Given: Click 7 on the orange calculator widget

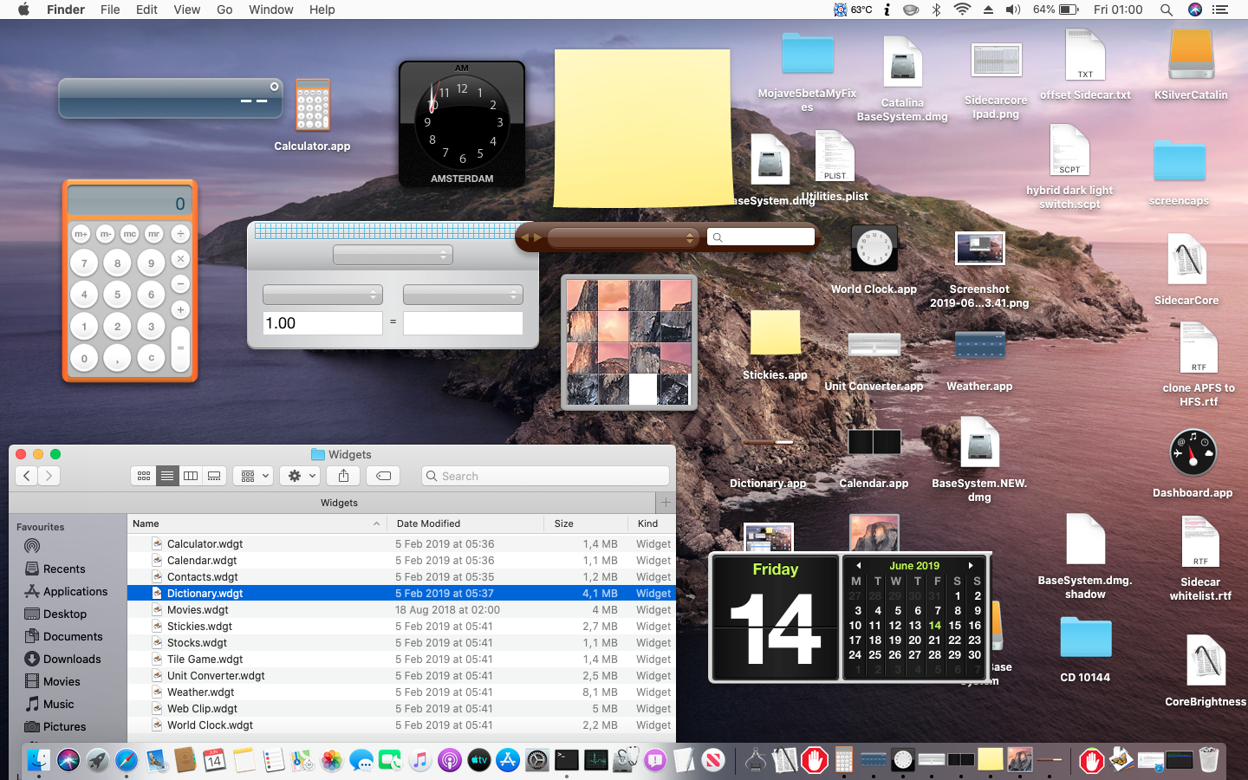Looking at the screenshot, I should 84,263.
